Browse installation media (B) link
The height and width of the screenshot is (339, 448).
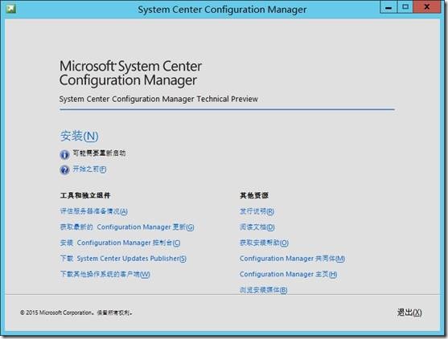pos(264,290)
